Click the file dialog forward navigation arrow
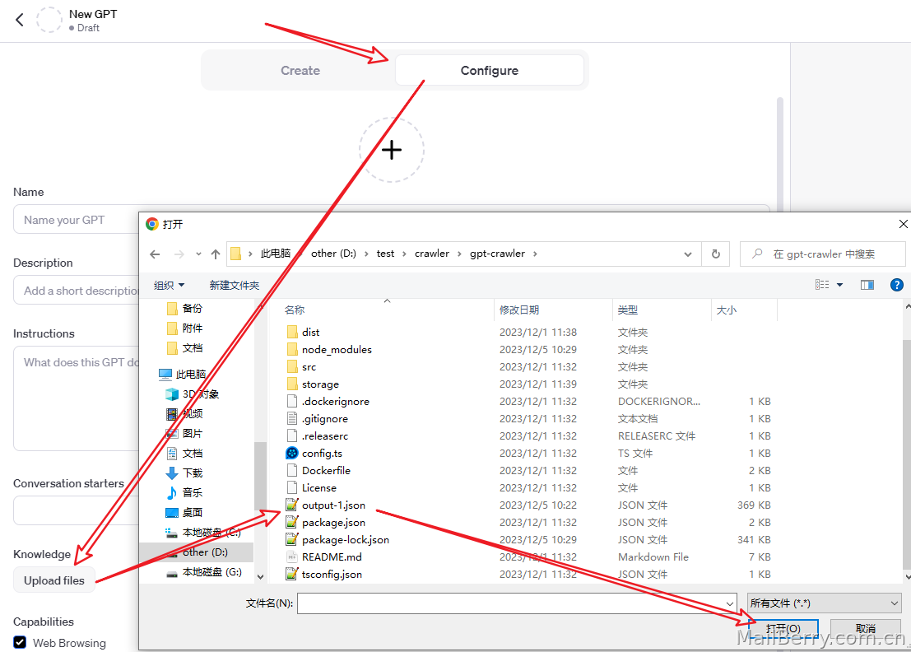 point(179,254)
